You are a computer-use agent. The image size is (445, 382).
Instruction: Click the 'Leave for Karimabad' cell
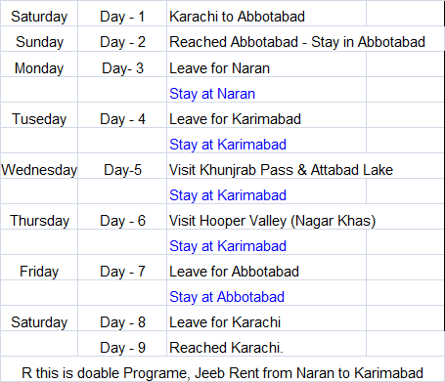point(266,119)
